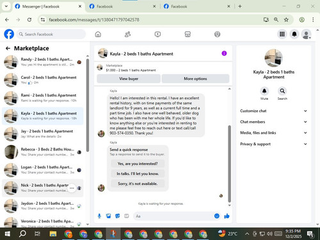
Task: Click the More options button
Action: click(195, 79)
